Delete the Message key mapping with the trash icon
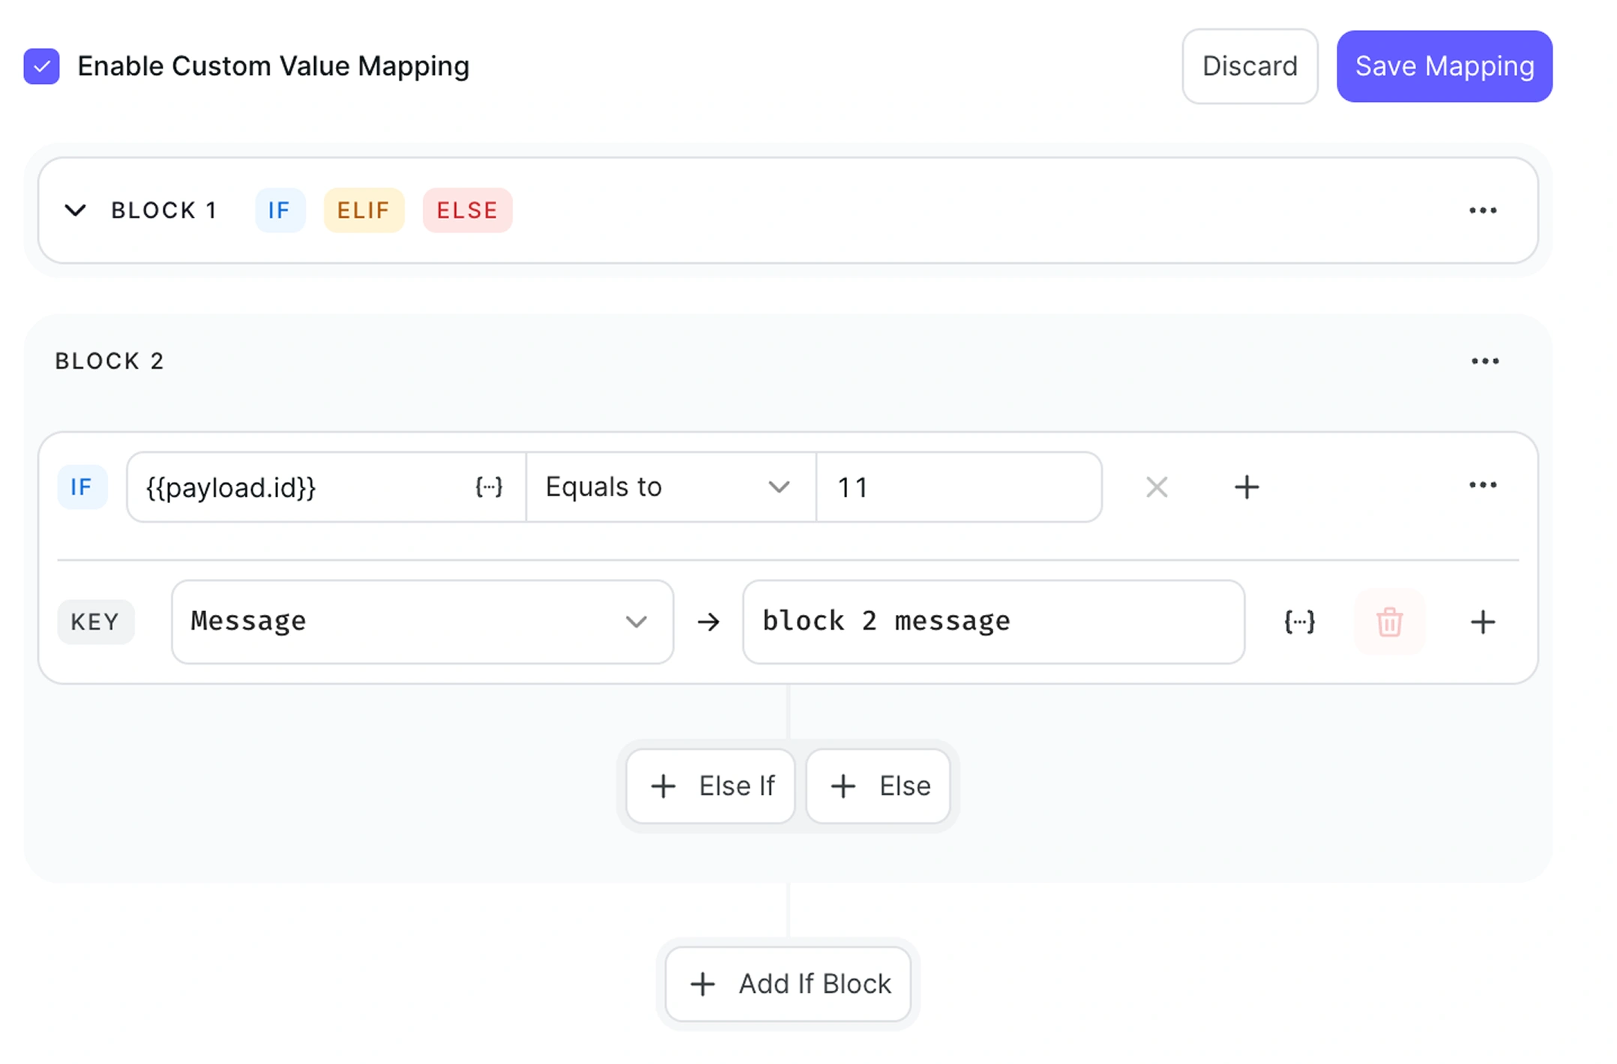The width and height of the screenshot is (1617, 1064). click(1388, 622)
